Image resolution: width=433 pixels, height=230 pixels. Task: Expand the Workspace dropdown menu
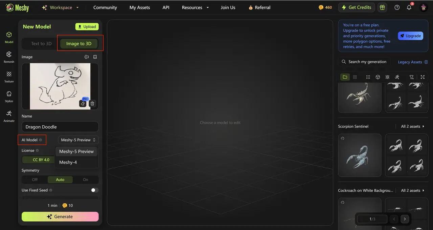60,7
